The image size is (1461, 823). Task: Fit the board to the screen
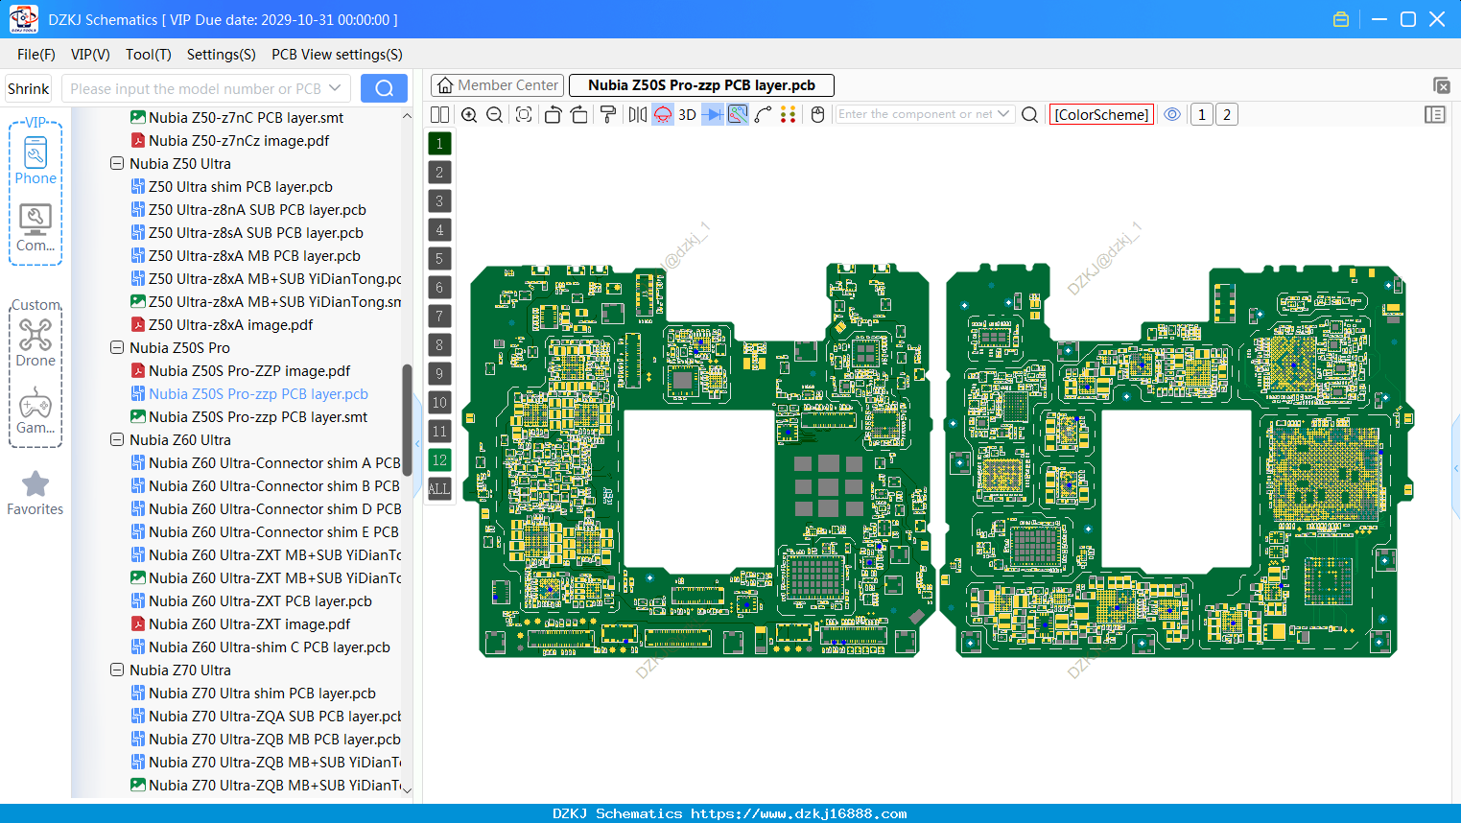[524, 114]
